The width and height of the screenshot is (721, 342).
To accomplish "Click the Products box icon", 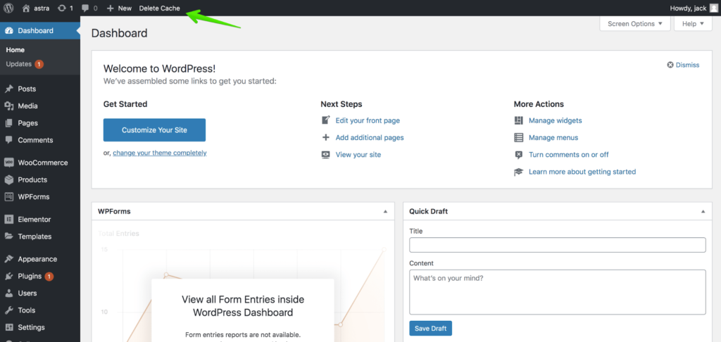I will [8, 179].
